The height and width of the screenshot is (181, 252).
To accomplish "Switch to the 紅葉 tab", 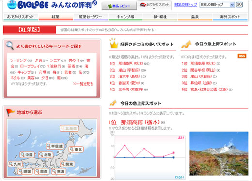I will coord(56,17).
